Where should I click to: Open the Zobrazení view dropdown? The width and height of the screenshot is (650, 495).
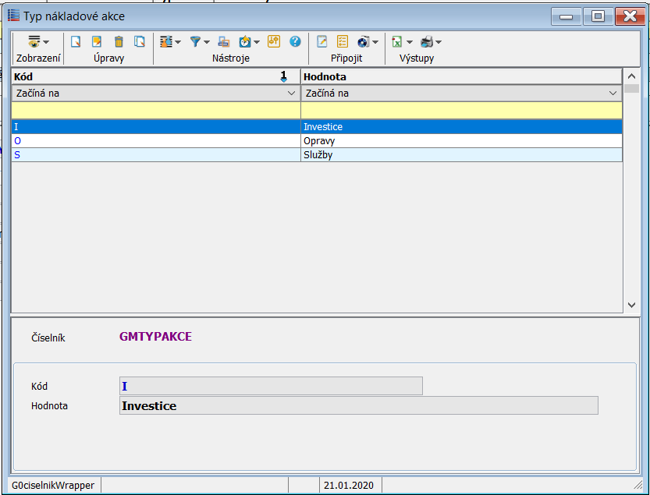coord(38,42)
